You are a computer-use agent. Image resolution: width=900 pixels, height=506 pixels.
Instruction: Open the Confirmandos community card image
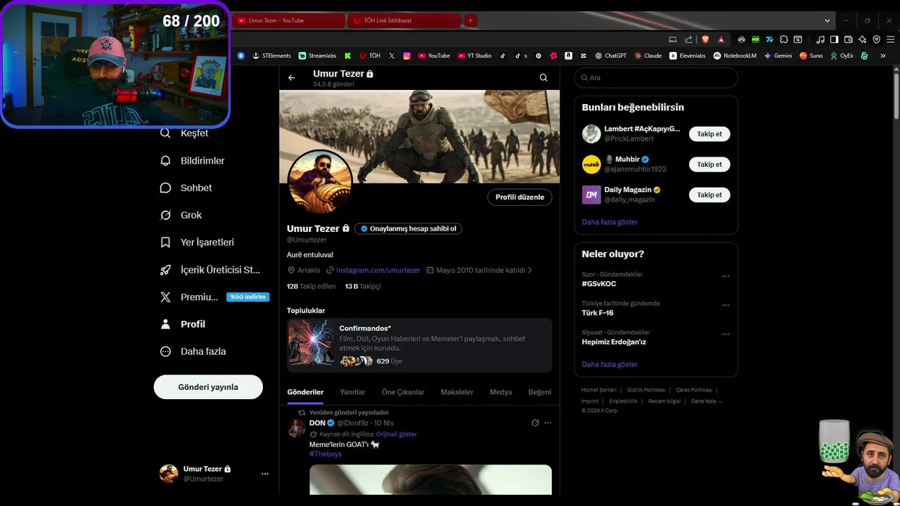311,343
